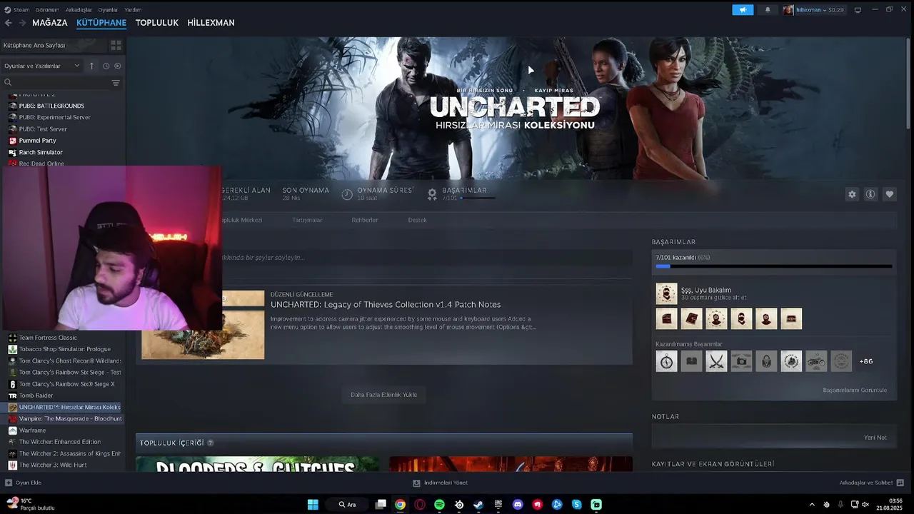Go to the TOPLULUK tab
The width and height of the screenshot is (914, 514).
coord(157,23)
